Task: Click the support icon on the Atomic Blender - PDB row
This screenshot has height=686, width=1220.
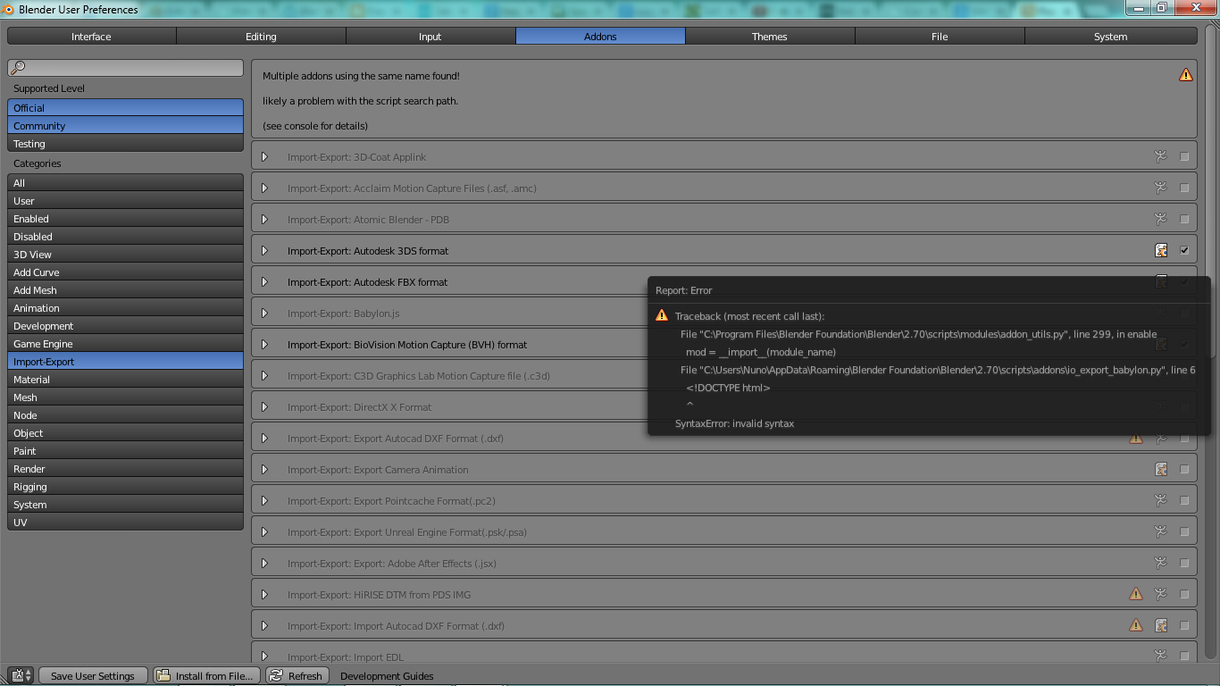Action: coord(1160,220)
